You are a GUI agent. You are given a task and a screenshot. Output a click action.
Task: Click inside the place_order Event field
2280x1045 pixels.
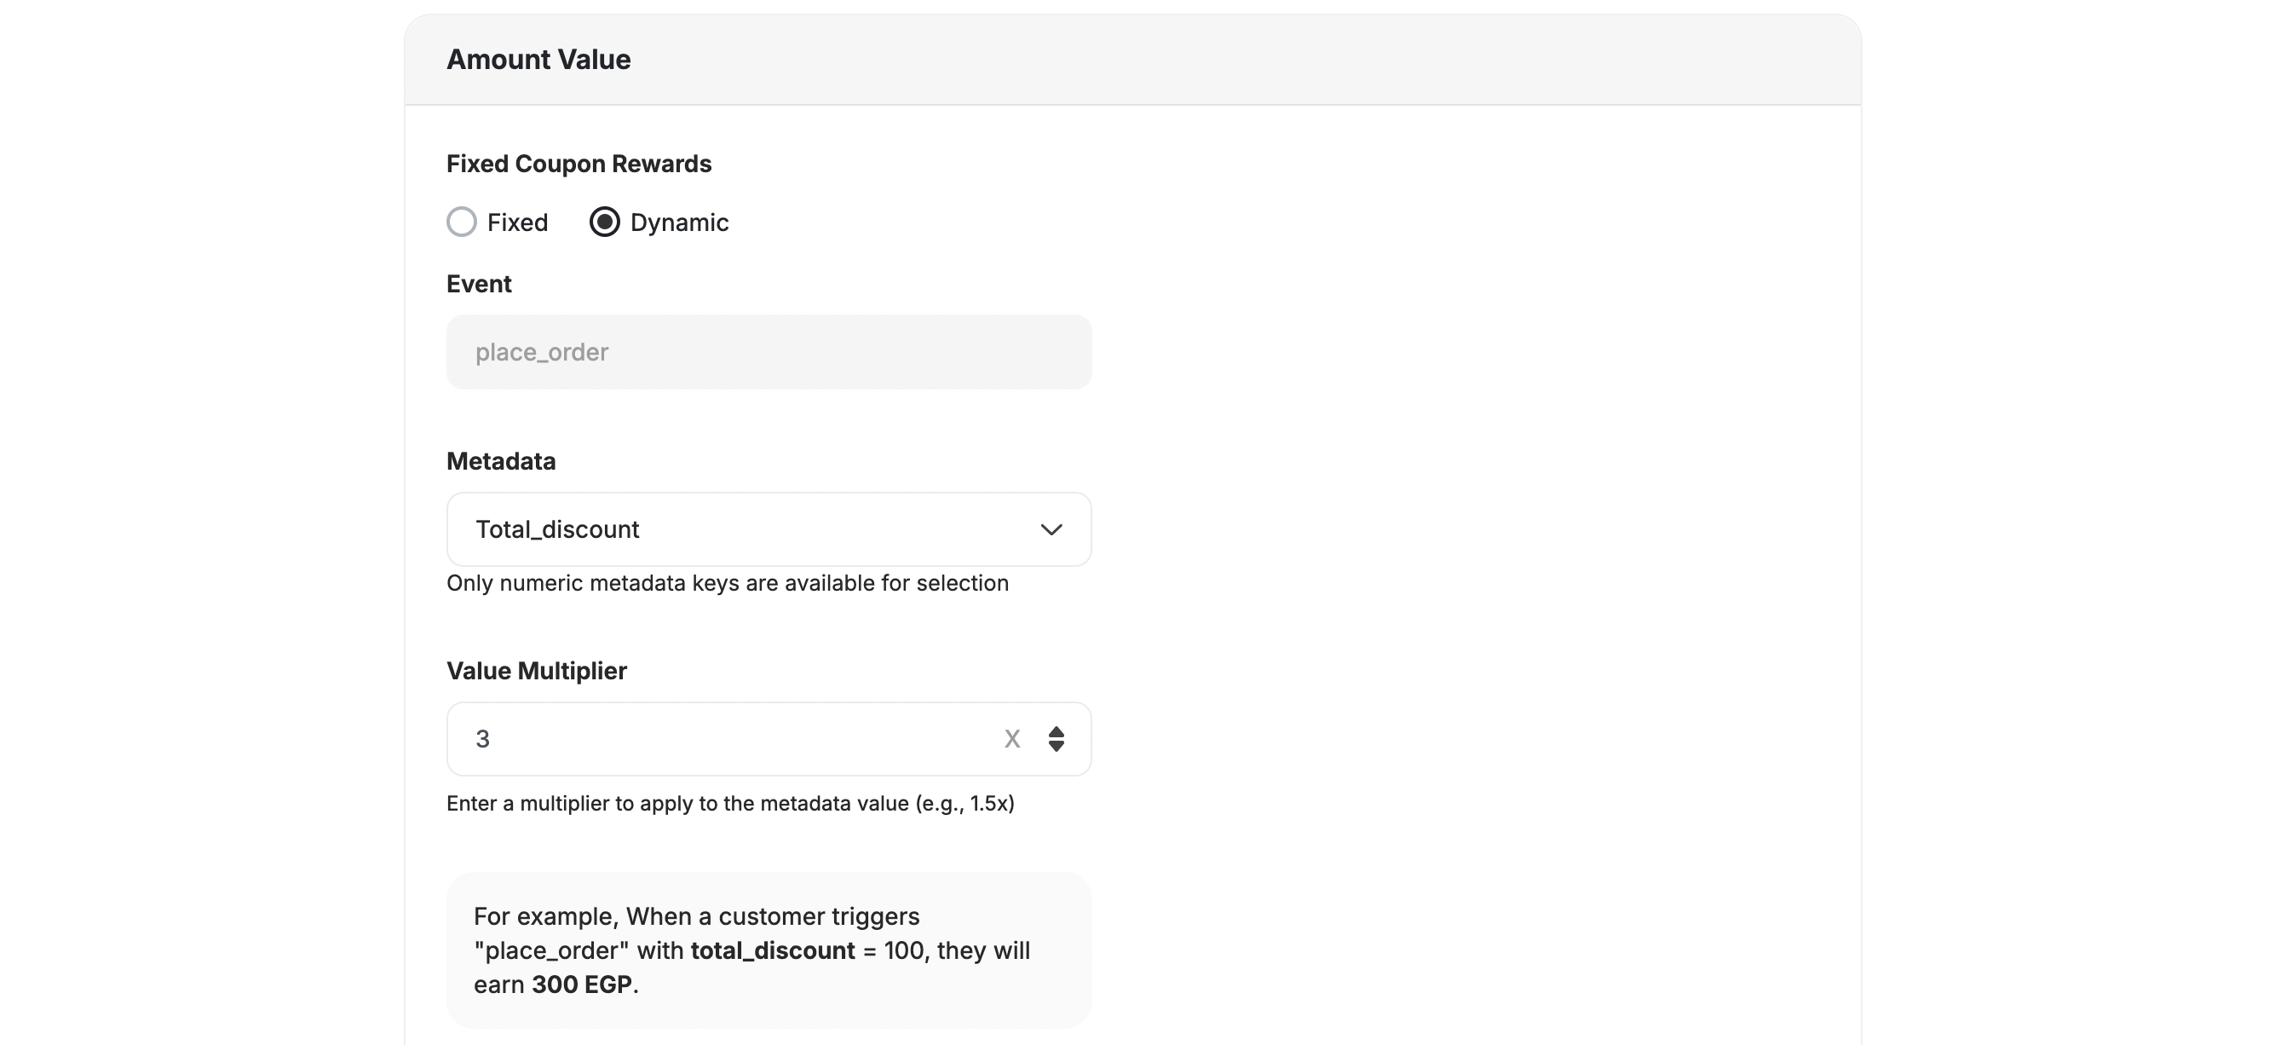click(769, 351)
